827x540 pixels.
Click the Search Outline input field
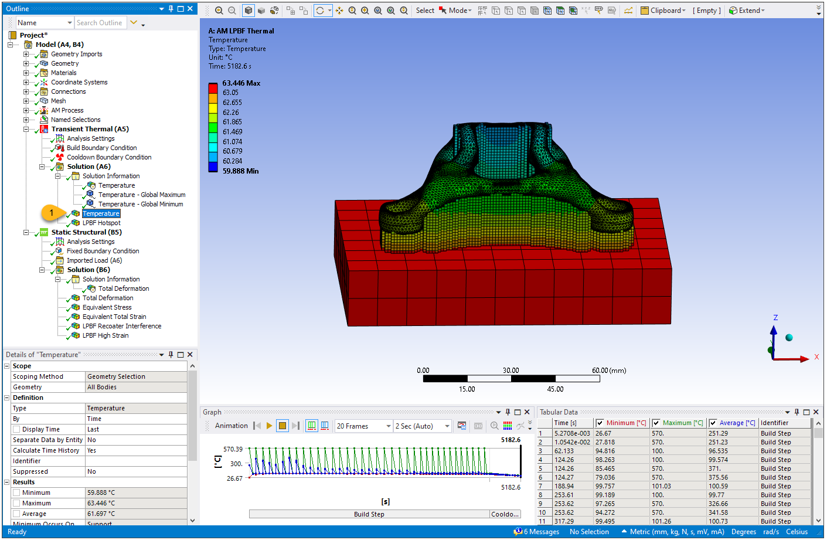pyautogui.click(x=100, y=23)
